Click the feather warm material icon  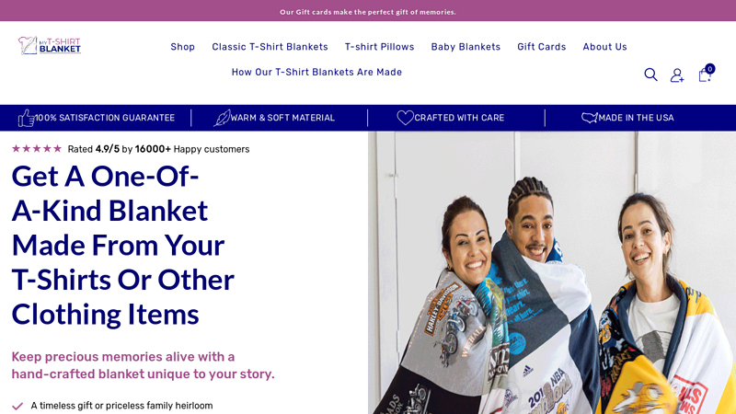pos(222,118)
